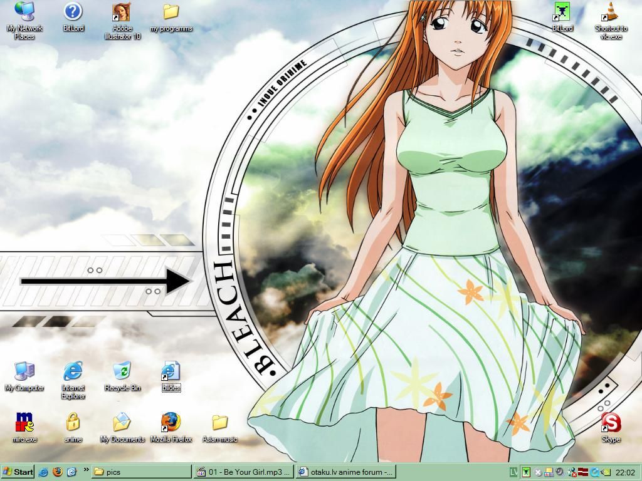Viewport: 642px width, 481px height.
Task: Click the Latvian flag tray icon
Action: (x=583, y=472)
